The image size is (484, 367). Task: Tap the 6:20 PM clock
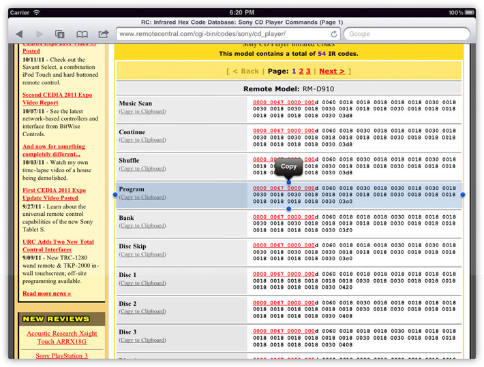click(x=242, y=12)
